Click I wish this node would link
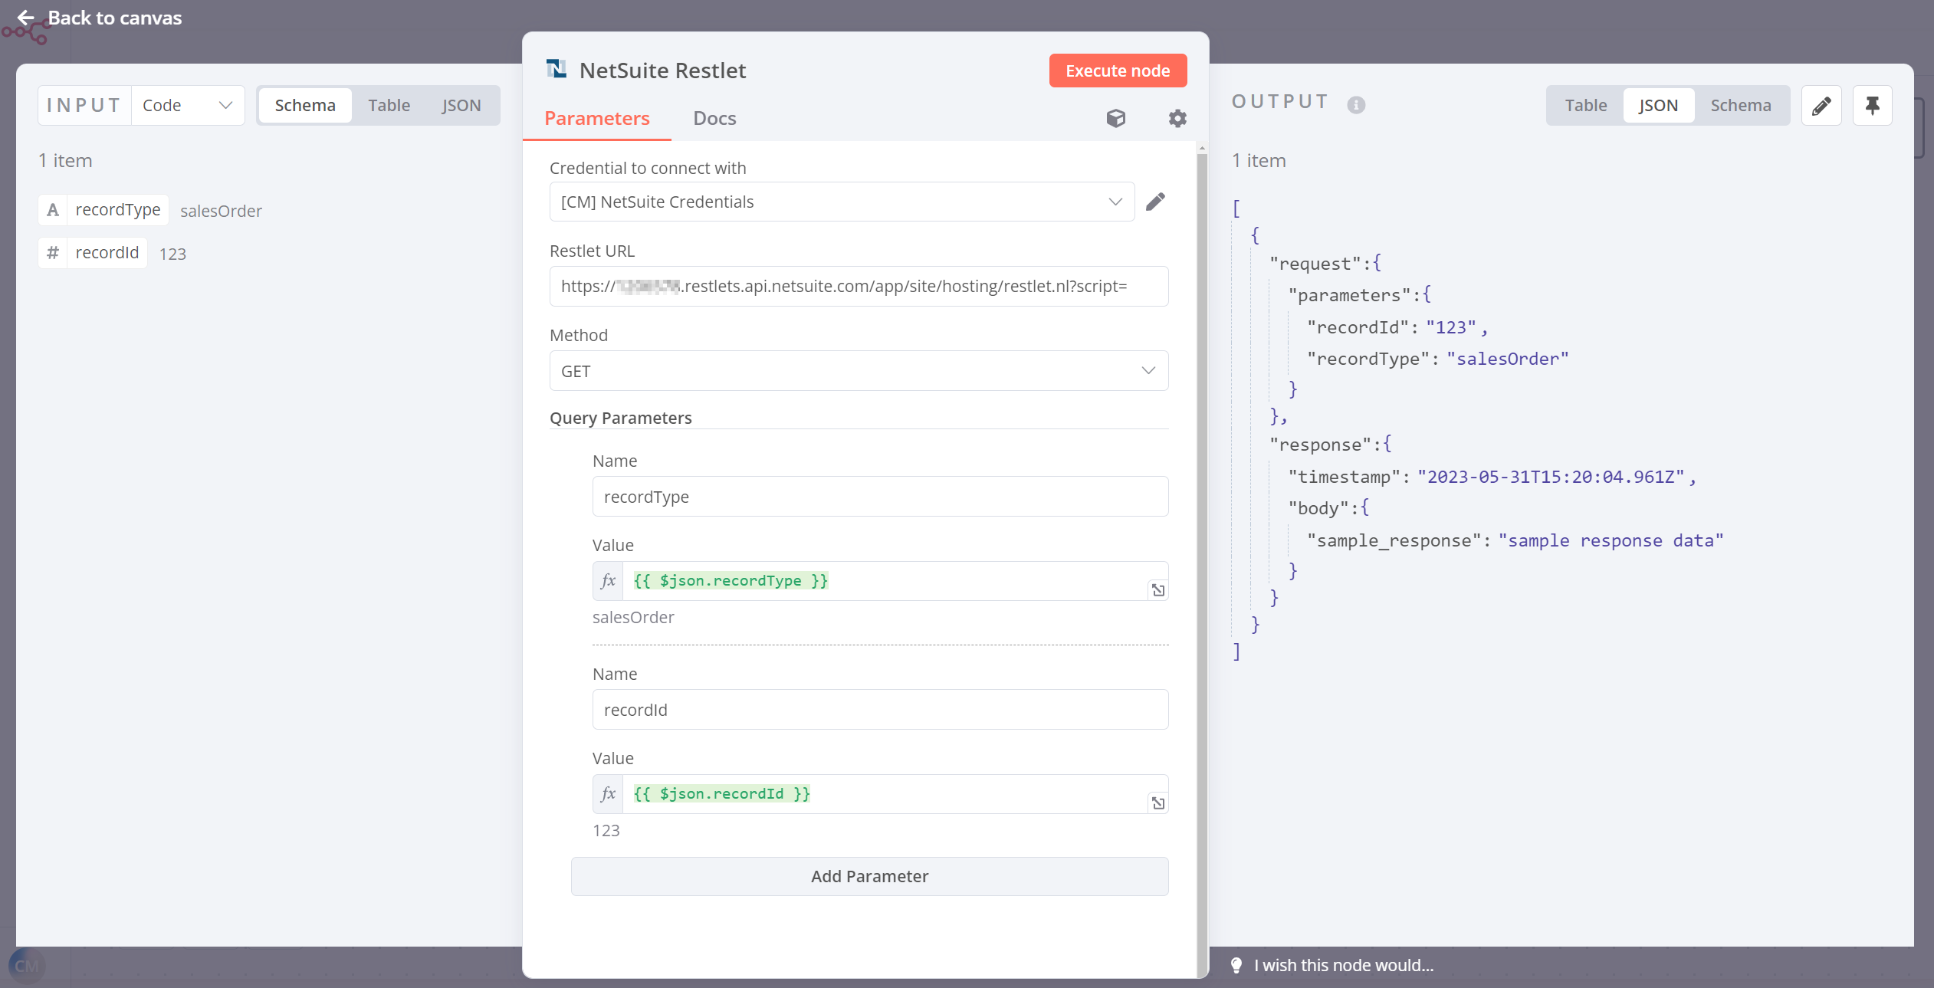 1343,965
